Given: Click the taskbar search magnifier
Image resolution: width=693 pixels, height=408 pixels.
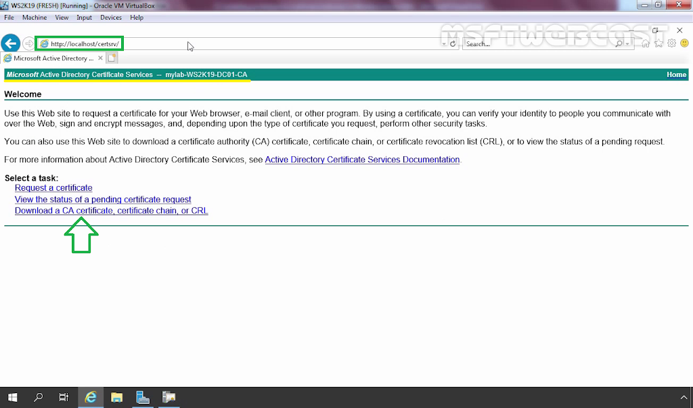Looking at the screenshot, I should point(39,397).
